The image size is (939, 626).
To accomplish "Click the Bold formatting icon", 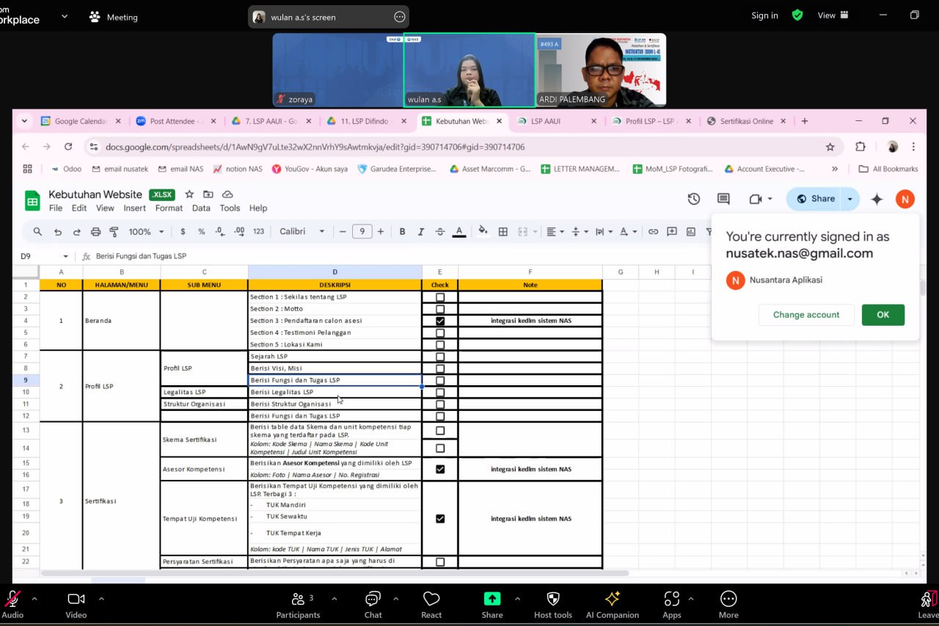I will 402,232.
